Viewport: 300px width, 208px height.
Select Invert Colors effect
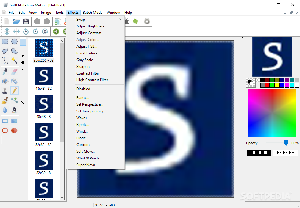[95, 53]
